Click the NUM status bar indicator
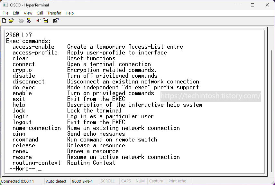275x185 pixels. click(140, 181)
